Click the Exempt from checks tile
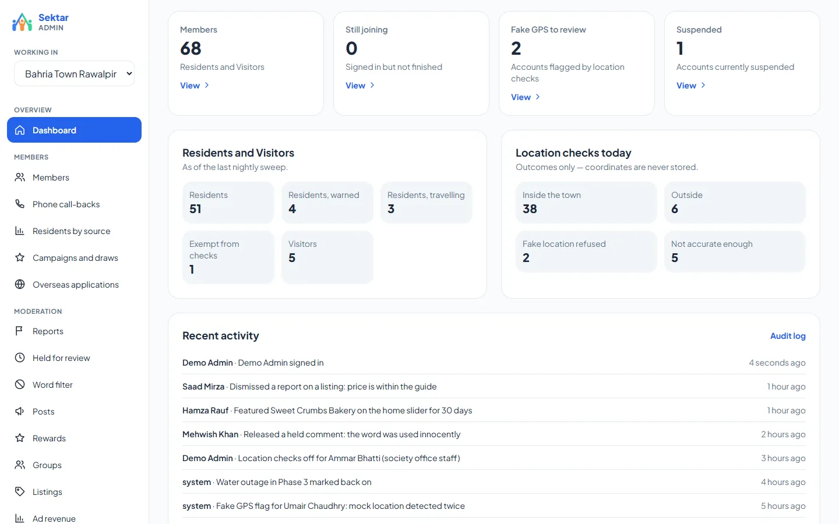The image size is (839, 524). point(228,257)
